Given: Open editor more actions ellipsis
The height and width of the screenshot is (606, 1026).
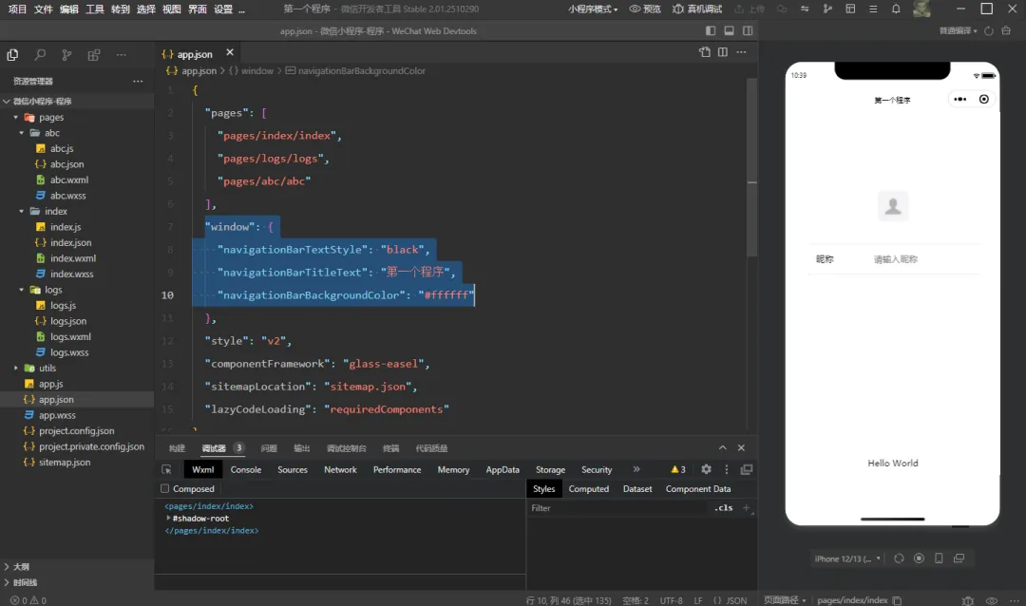Looking at the screenshot, I should click(x=741, y=51).
